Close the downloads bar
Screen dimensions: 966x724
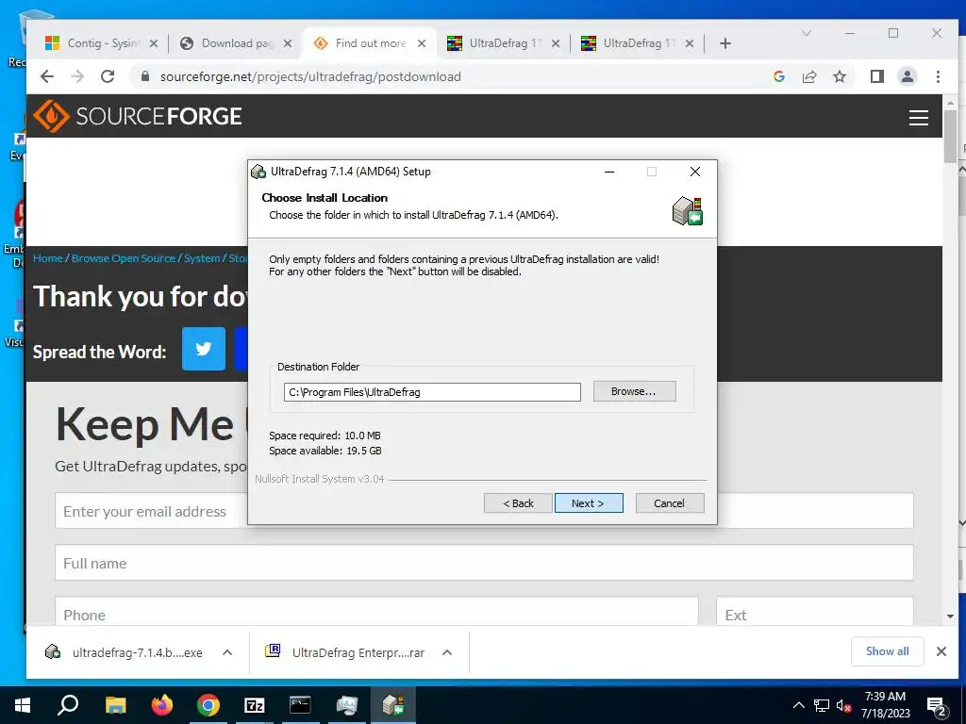point(941,651)
